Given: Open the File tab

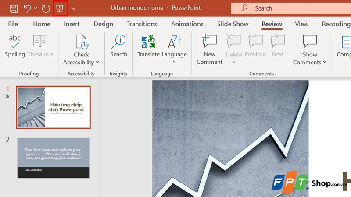Looking at the screenshot, I should 13,24.
